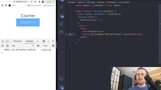Open the Chrome three-dot menu in Update button
161x90 pixels.
pyautogui.click(x=53, y=2)
